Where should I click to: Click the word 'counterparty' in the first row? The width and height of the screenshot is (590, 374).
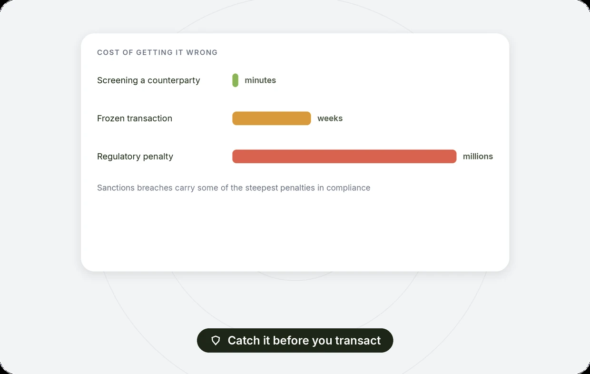[x=174, y=80]
